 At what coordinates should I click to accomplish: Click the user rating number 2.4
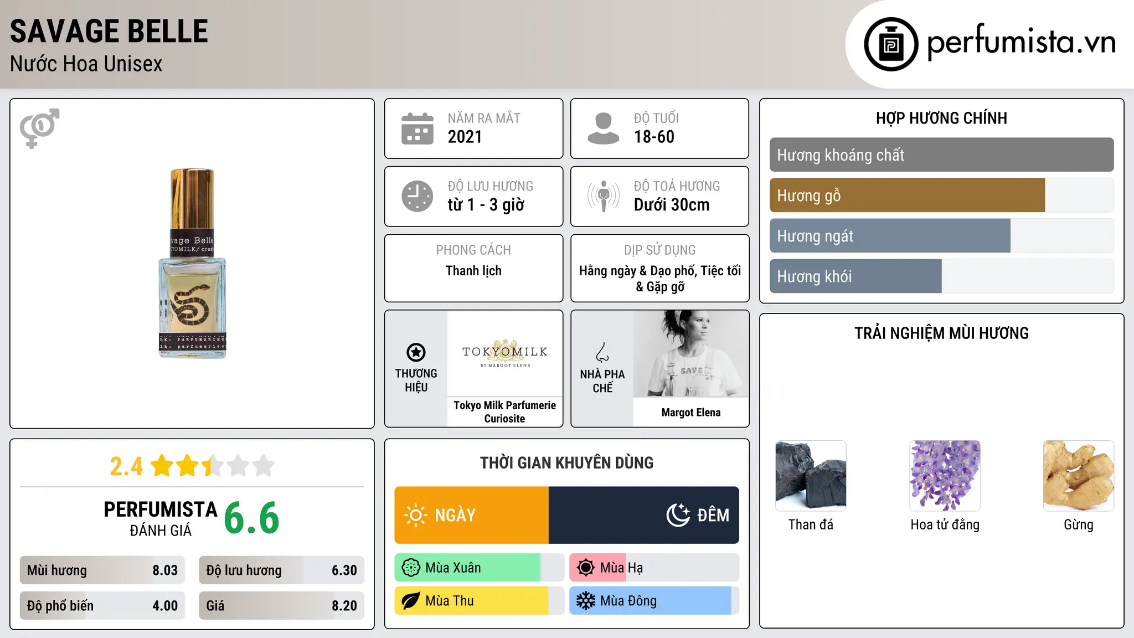(126, 466)
